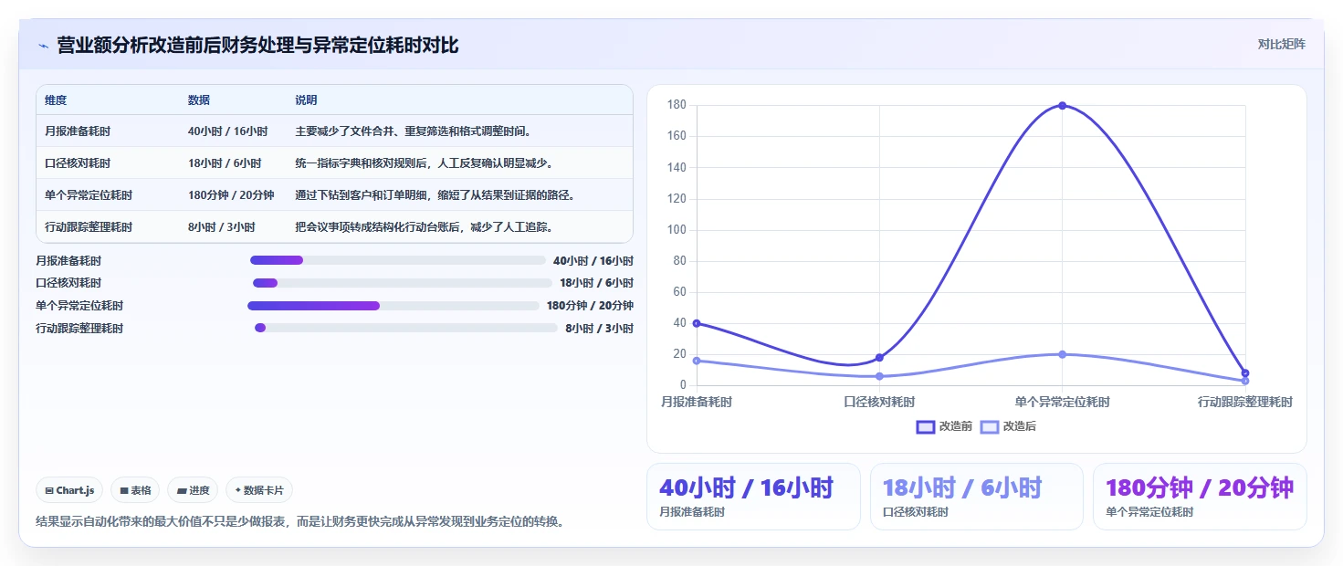
Task: Click table cell 行动跟踪整理耗时 in first column
Action: (x=89, y=227)
